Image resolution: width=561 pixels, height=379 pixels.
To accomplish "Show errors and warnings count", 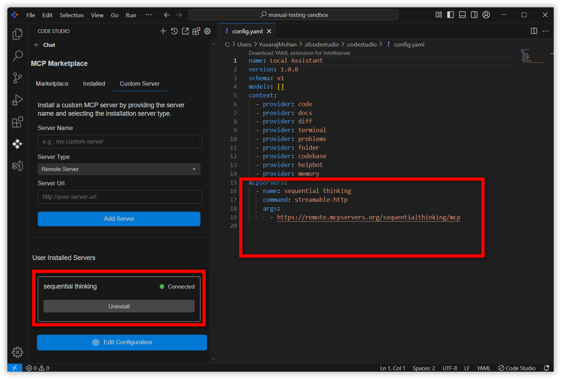I will 38,368.
